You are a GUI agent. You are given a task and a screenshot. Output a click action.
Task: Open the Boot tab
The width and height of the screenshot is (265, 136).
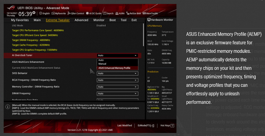[x=112, y=20]
